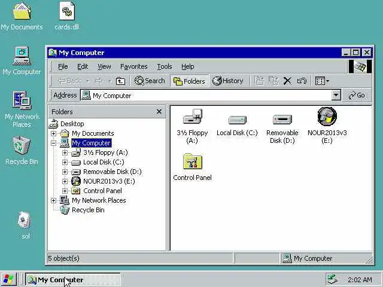The image size is (383, 287).
Task: Open the Address bar dropdown arrow
Action: tap(336, 95)
